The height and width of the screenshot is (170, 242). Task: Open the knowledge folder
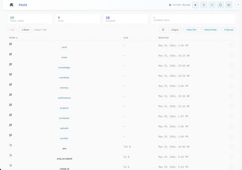[x=64, y=68]
